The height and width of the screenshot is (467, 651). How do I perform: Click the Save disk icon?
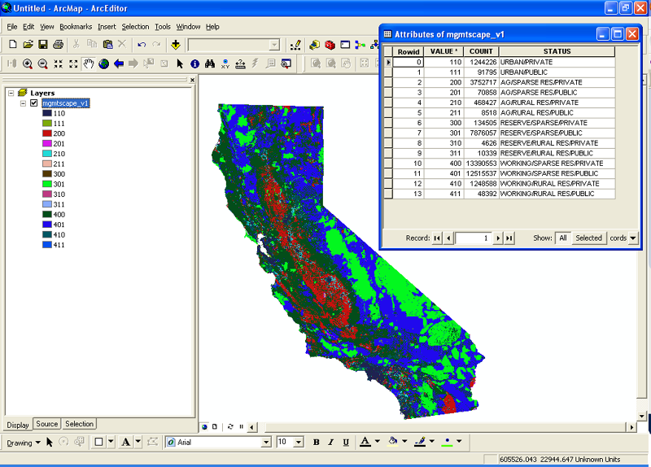pos(43,45)
